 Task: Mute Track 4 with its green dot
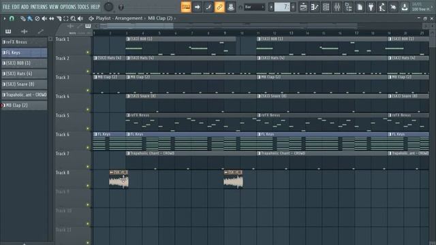coord(88,110)
